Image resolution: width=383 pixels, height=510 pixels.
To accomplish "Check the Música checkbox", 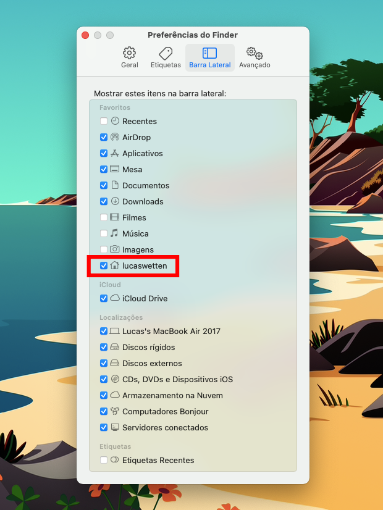I will 104,233.
